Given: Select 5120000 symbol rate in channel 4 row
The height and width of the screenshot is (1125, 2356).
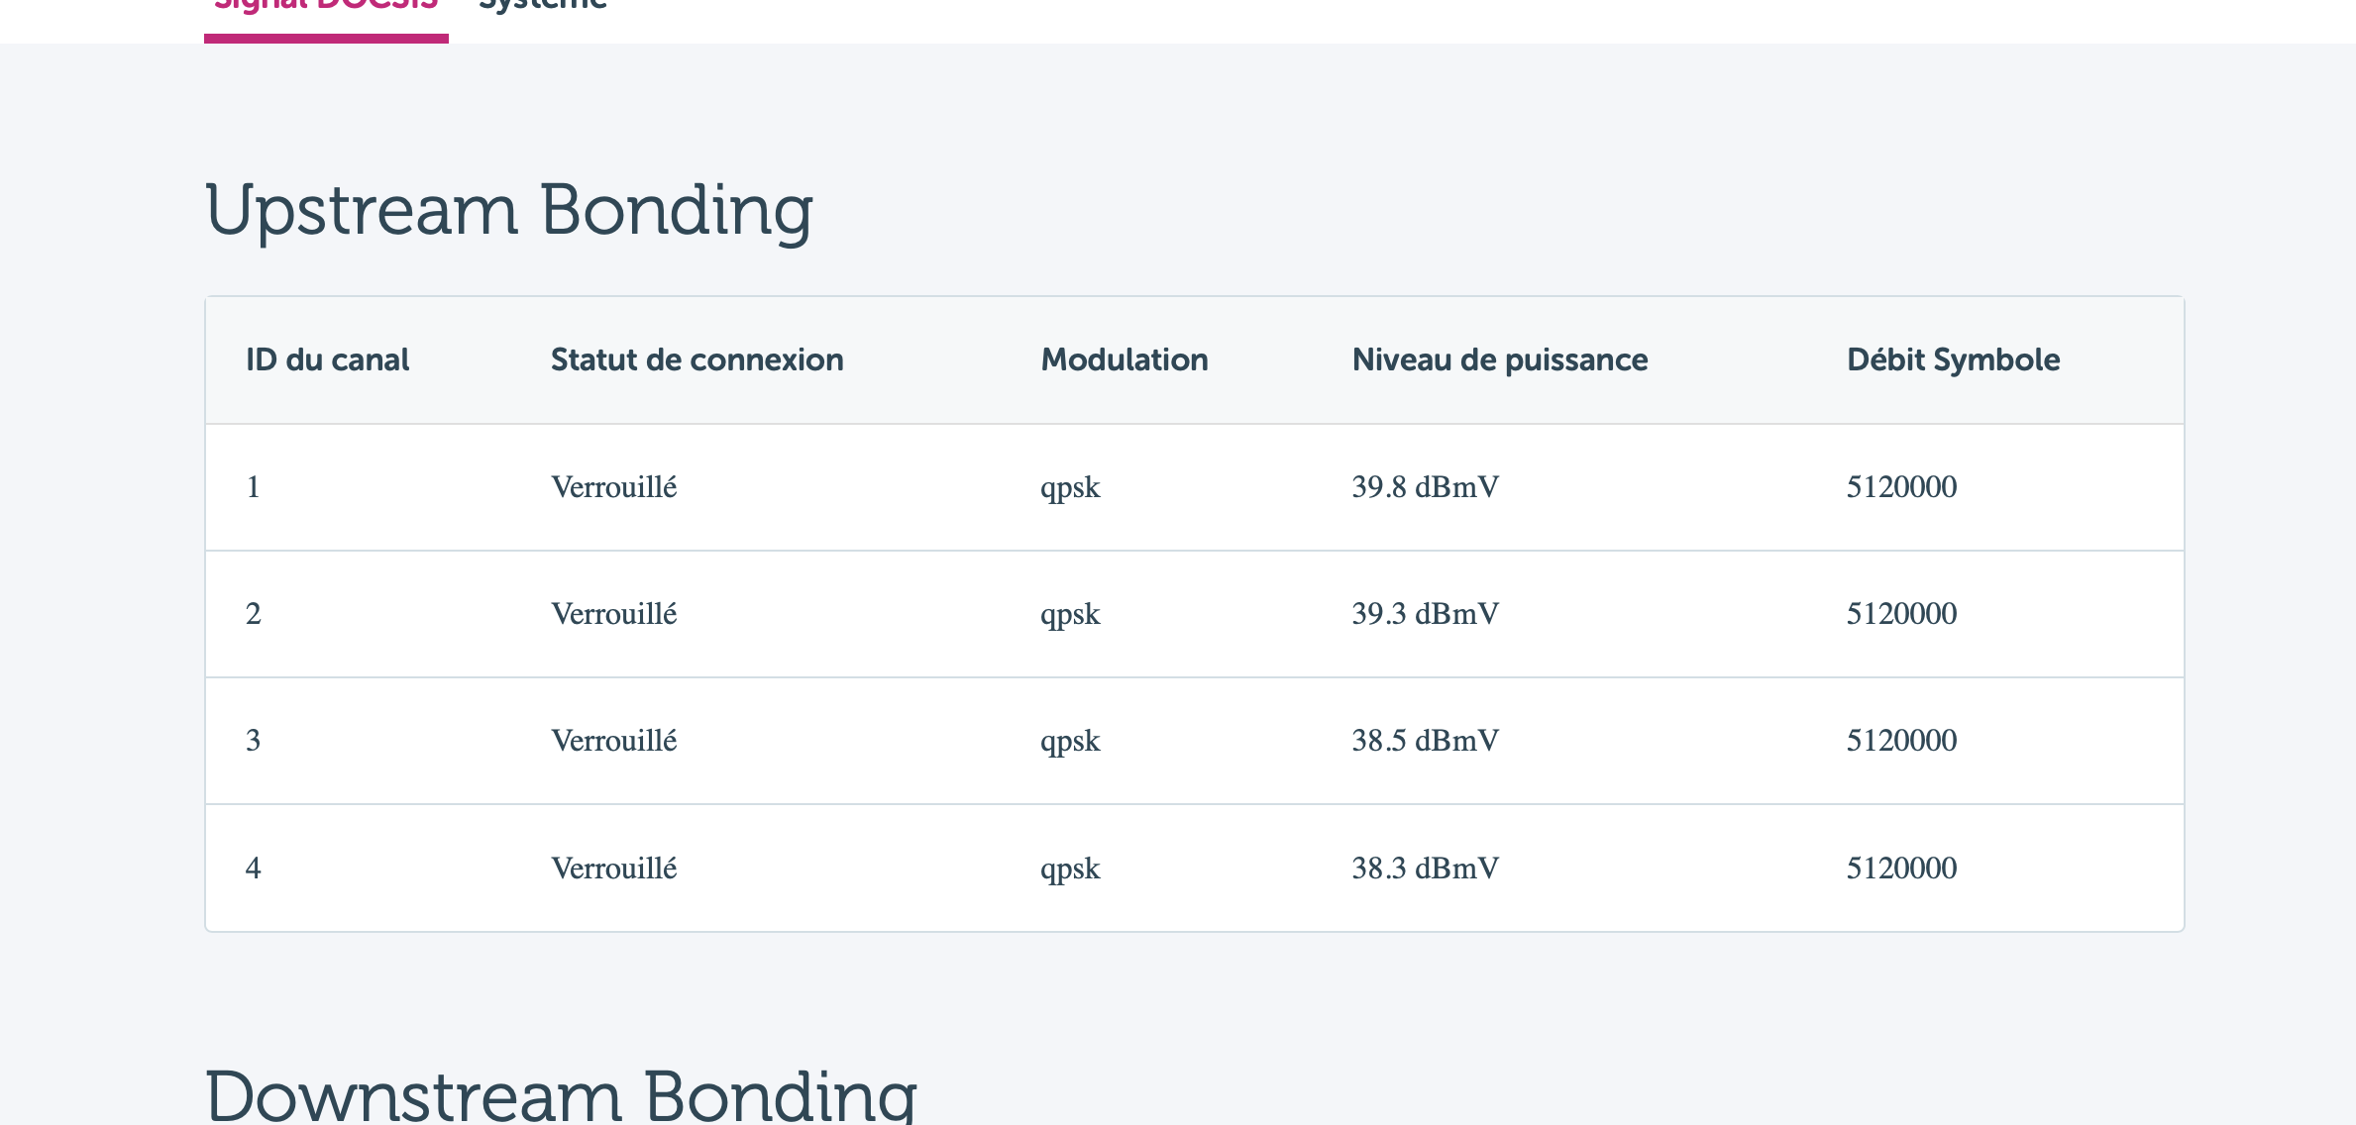Looking at the screenshot, I should (1901, 869).
